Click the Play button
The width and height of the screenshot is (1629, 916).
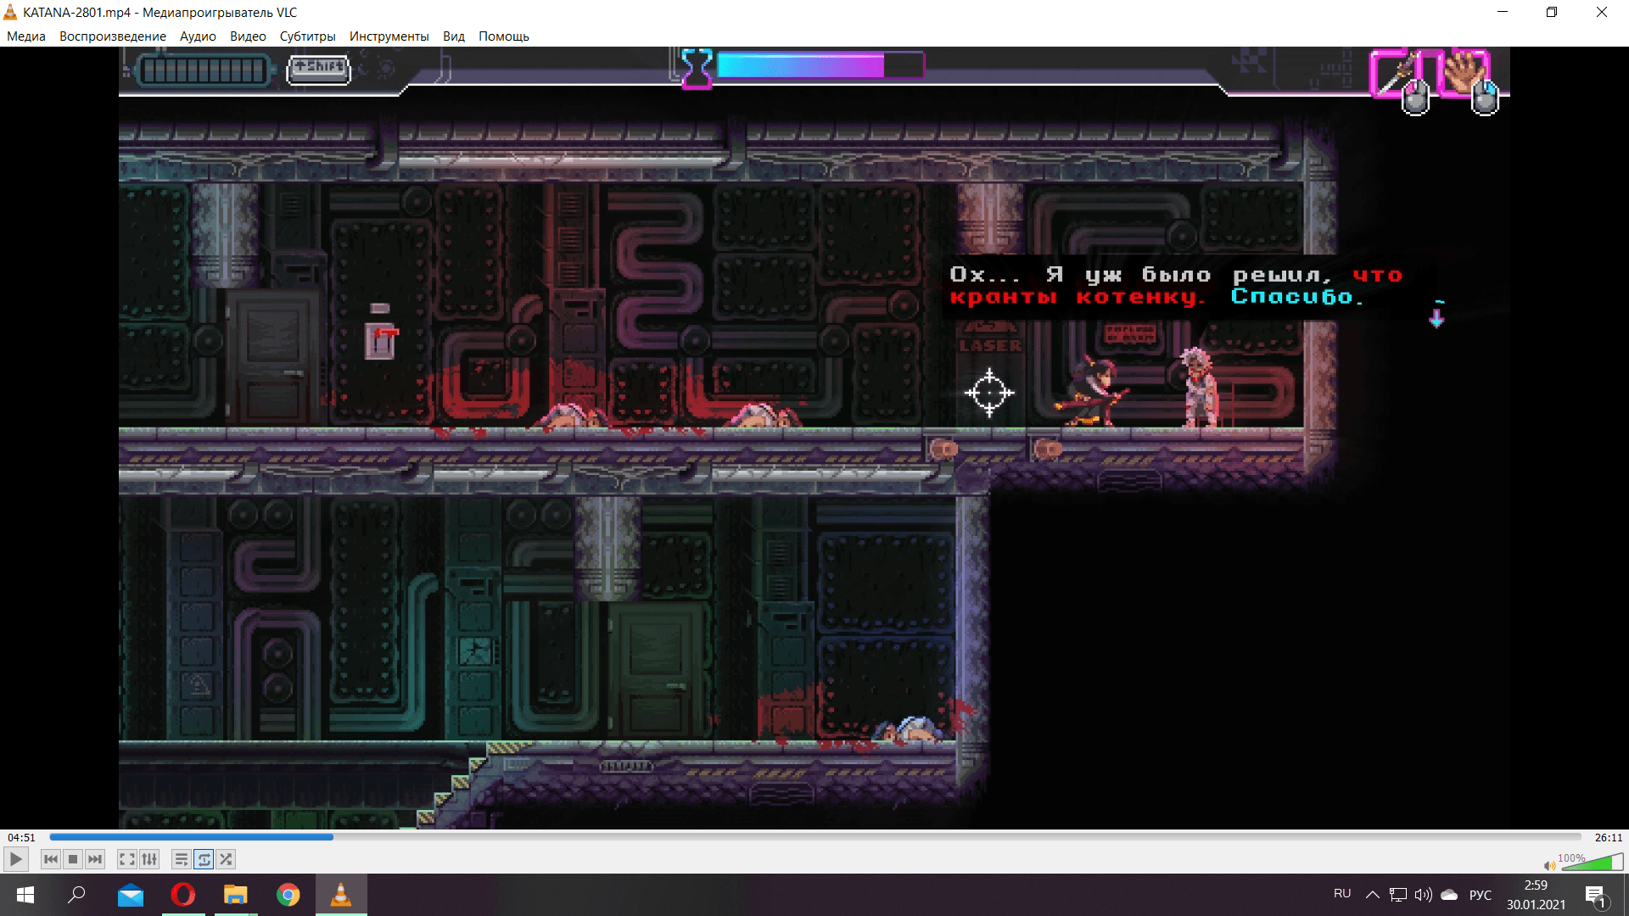[x=15, y=859]
